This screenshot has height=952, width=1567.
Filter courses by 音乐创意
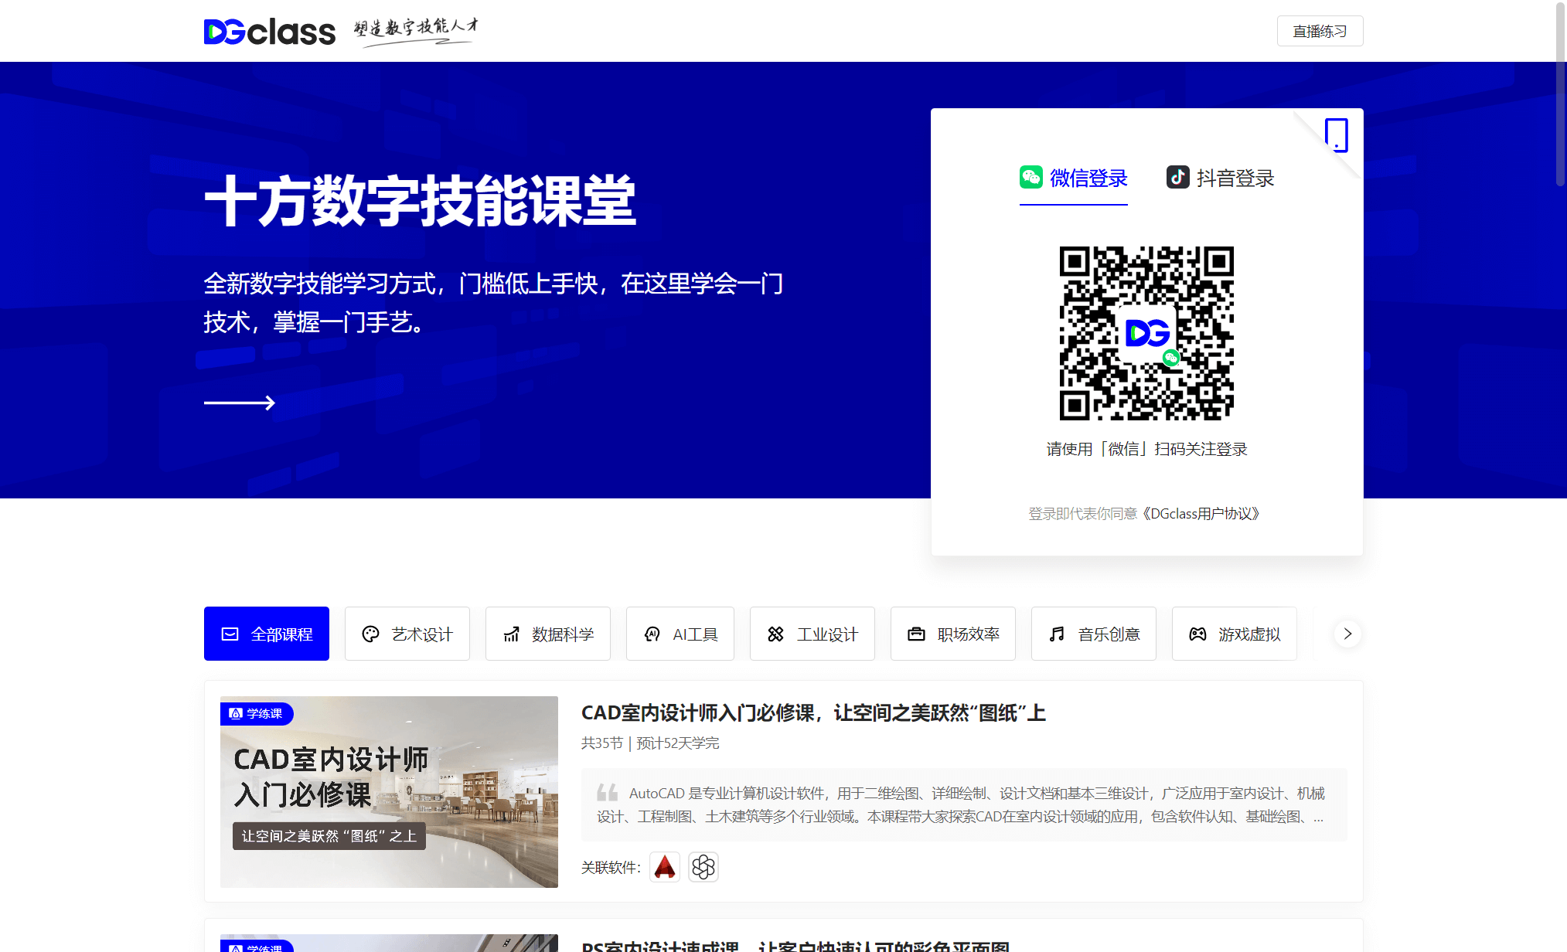pyautogui.click(x=1093, y=634)
